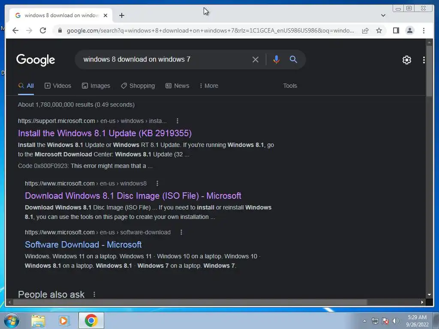The width and height of the screenshot is (439, 329).
Task: Open options dots beside People also ask
Action: tap(94, 294)
